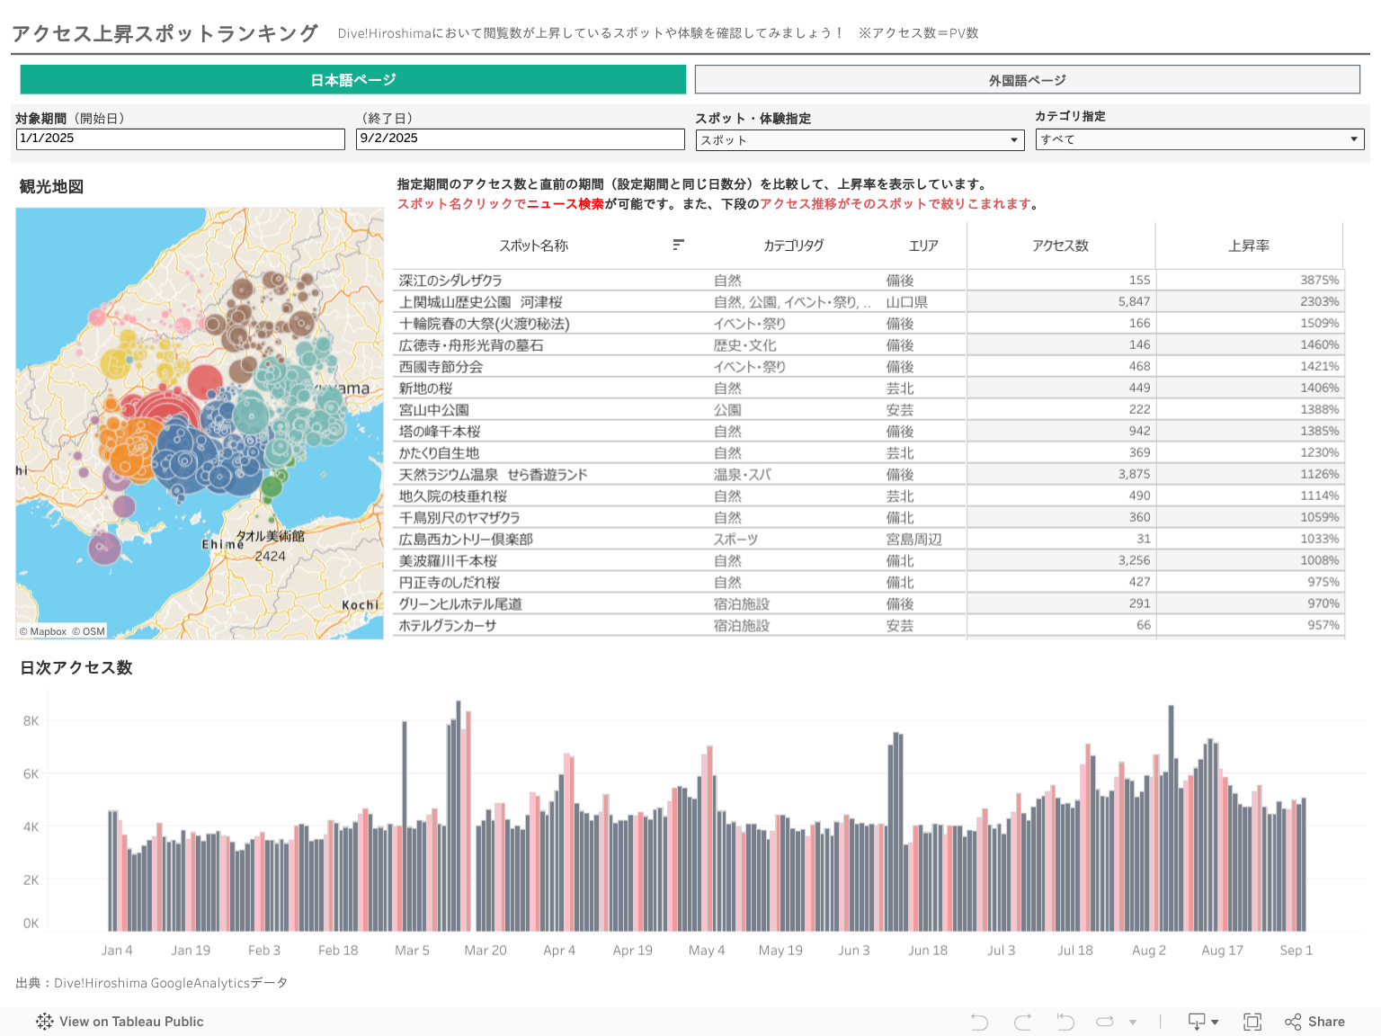This screenshot has width=1381, height=1036.
Task: Select the 天然ラジウム温泉 せら香遊ランド row
Action: [x=493, y=475]
